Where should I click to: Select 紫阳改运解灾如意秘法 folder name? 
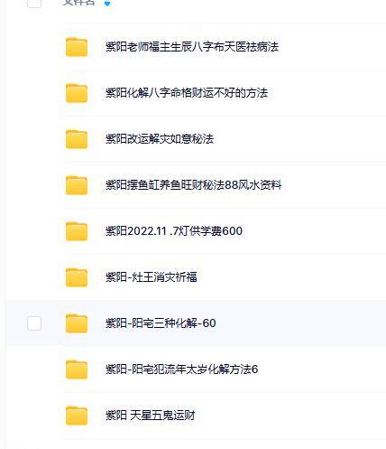(160, 139)
